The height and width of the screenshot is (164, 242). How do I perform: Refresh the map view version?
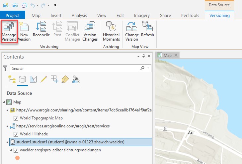(x=147, y=29)
